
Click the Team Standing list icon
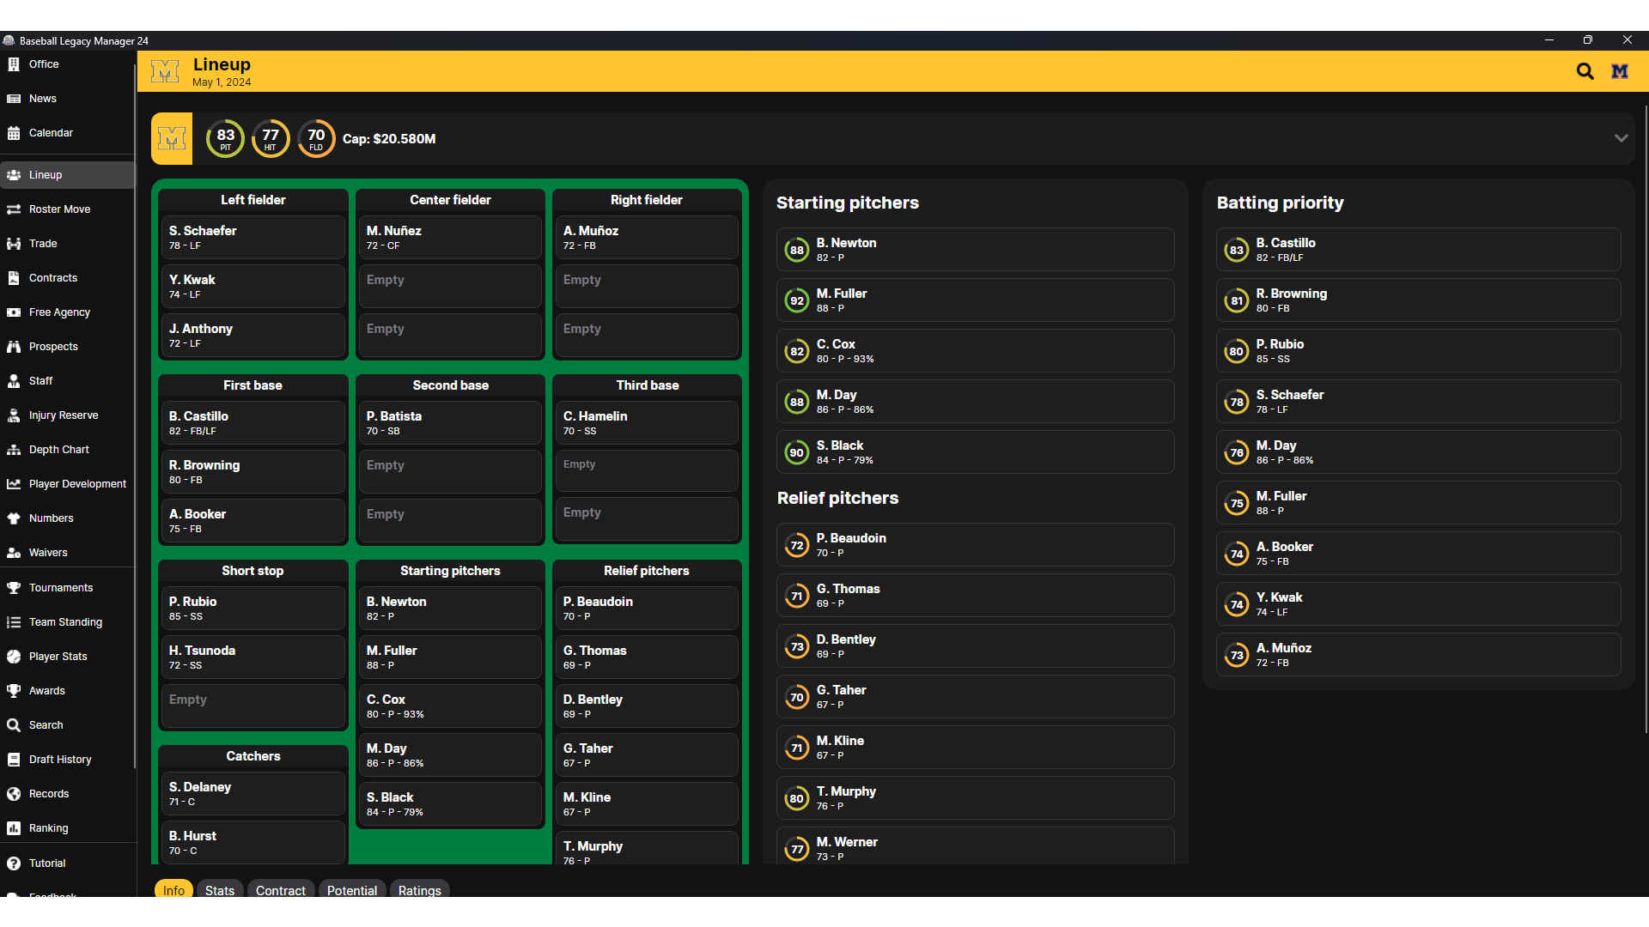tap(14, 622)
